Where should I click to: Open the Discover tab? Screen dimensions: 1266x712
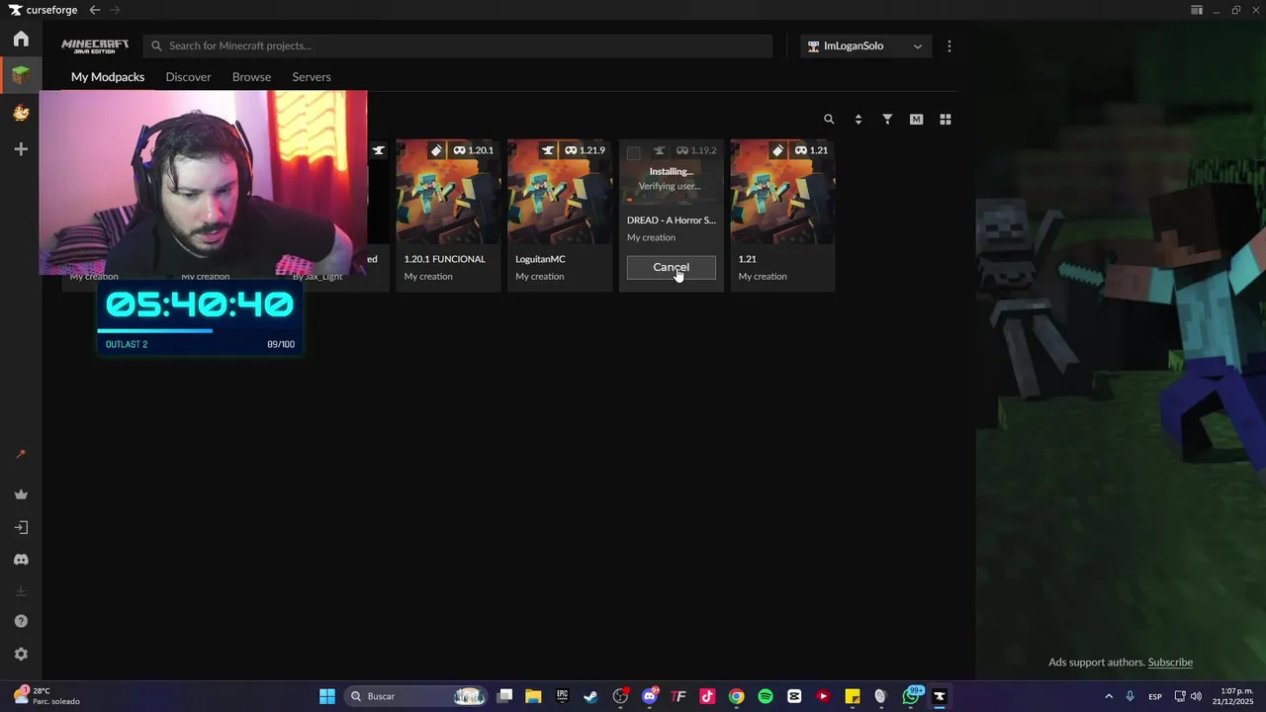(x=188, y=77)
